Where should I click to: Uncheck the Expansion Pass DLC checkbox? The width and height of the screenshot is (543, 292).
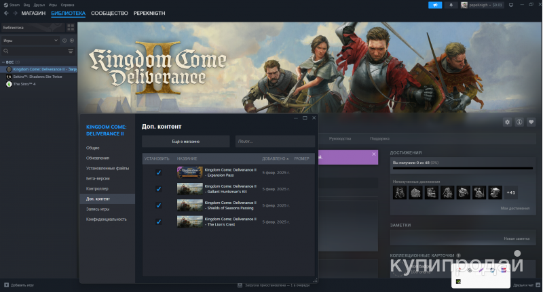point(158,173)
